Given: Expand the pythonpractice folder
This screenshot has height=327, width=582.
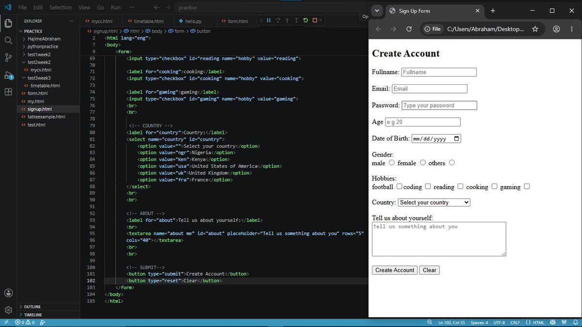Looking at the screenshot, I should pyautogui.click(x=43, y=47).
